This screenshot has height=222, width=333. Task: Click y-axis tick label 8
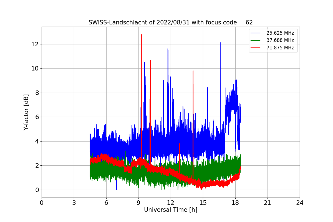37,93
